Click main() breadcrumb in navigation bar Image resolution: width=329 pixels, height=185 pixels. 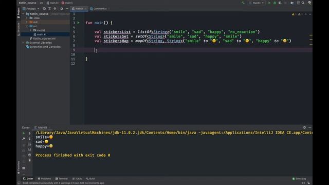pyautogui.click(x=67, y=3)
